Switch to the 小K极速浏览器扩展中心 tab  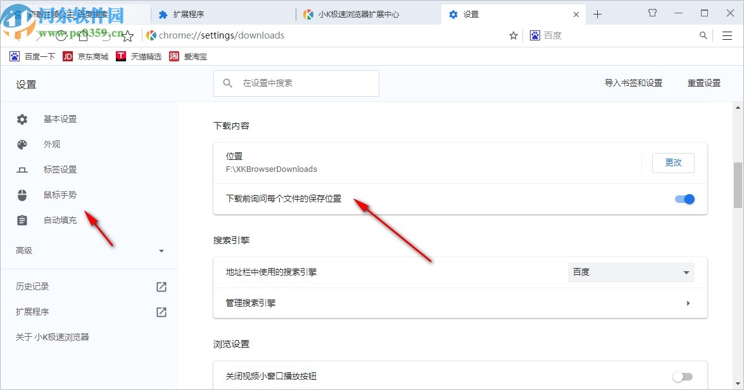[x=361, y=13]
